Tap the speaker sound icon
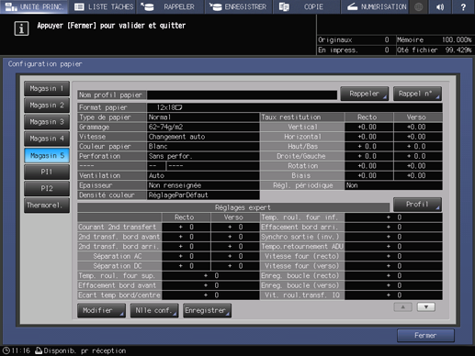 (440, 6)
